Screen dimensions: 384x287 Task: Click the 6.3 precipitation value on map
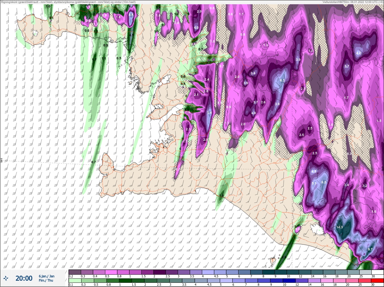(x=282, y=81)
